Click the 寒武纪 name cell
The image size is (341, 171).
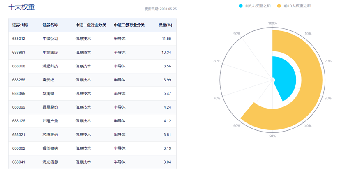click(x=48, y=80)
